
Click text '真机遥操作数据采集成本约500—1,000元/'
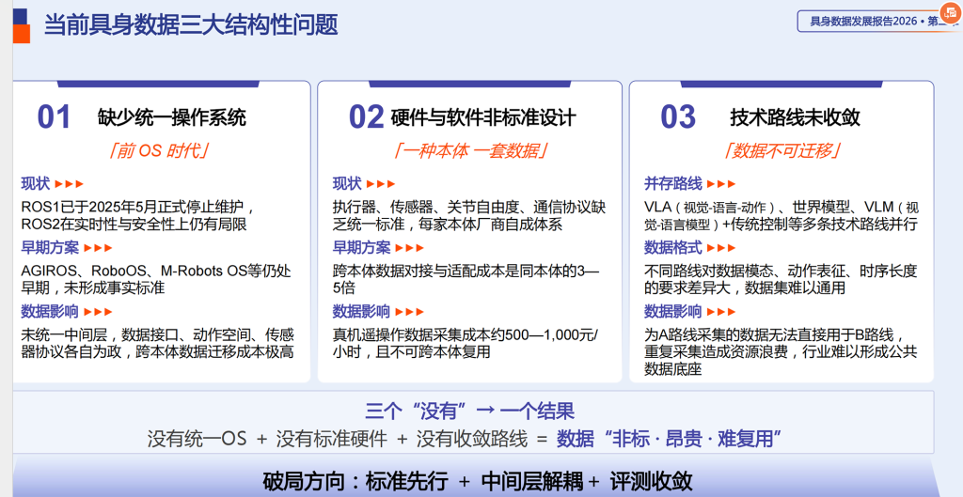pos(466,335)
